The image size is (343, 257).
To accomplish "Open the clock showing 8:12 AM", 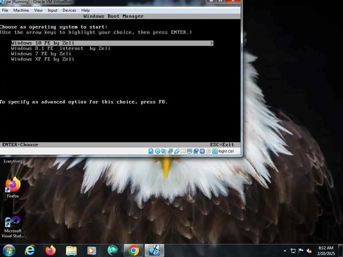I will (x=326, y=251).
